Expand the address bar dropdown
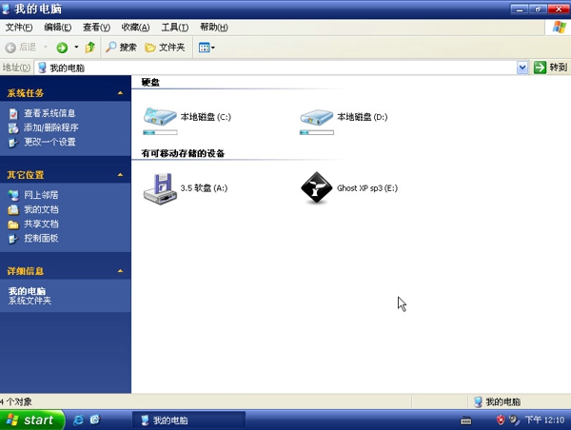Viewport: 571px width, 430px height. tap(522, 68)
